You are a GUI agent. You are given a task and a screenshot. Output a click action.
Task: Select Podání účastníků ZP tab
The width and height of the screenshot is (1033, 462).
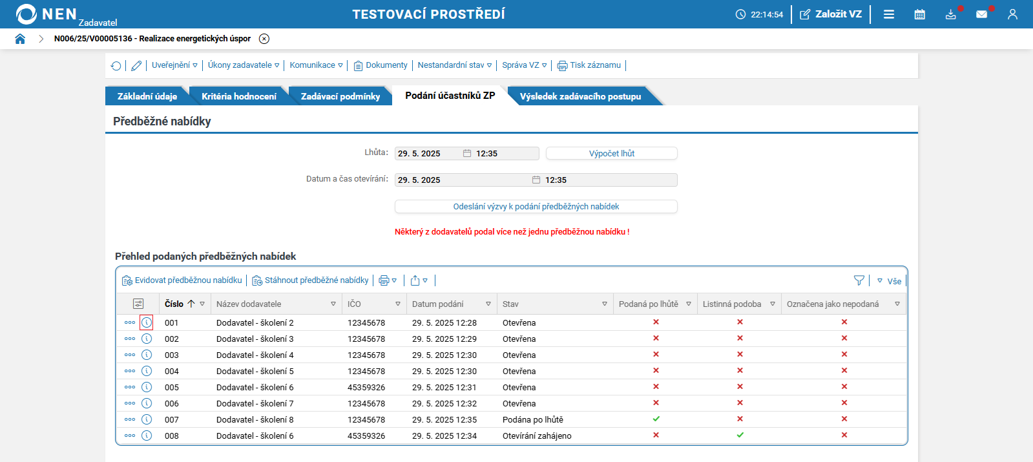tap(450, 96)
